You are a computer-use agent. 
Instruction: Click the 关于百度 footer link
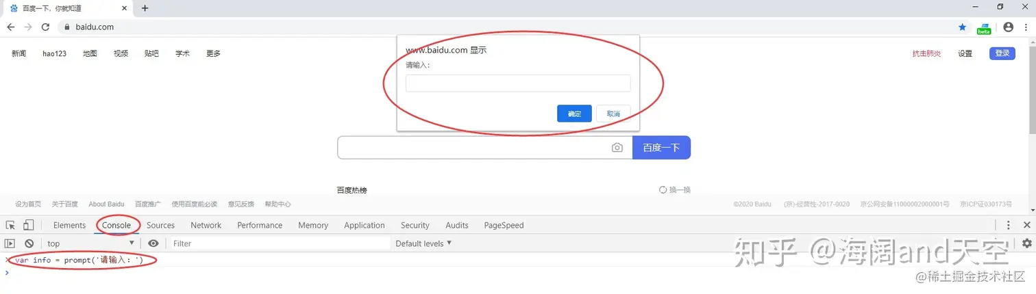click(65, 204)
